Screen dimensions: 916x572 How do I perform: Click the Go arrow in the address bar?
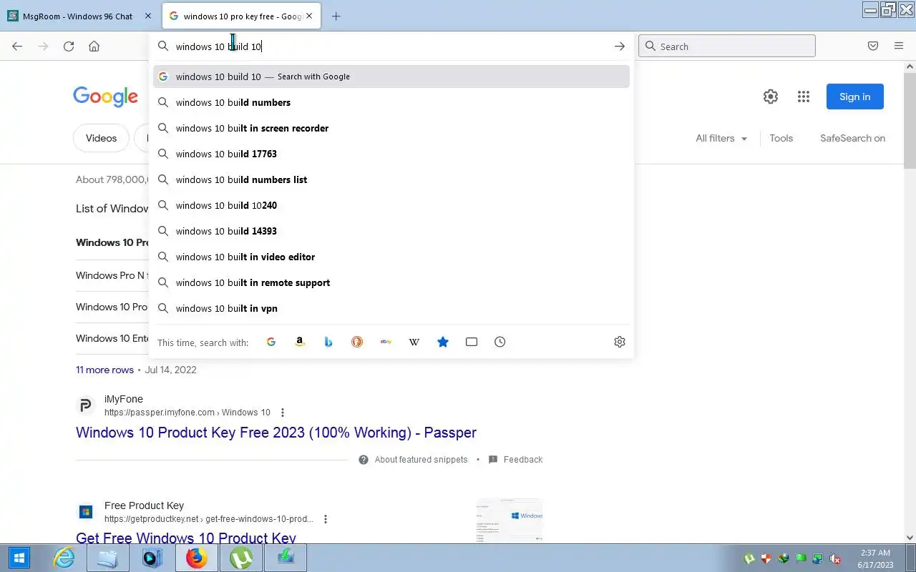coord(619,46)
